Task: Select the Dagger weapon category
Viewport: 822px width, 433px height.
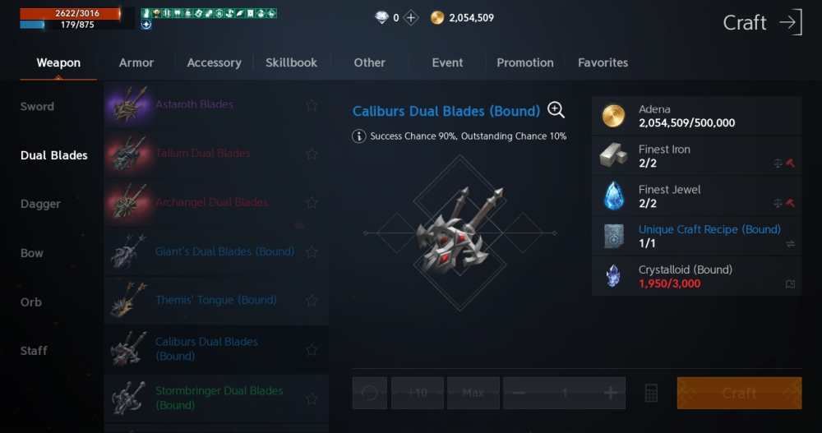Action: (x=40, y=204)
